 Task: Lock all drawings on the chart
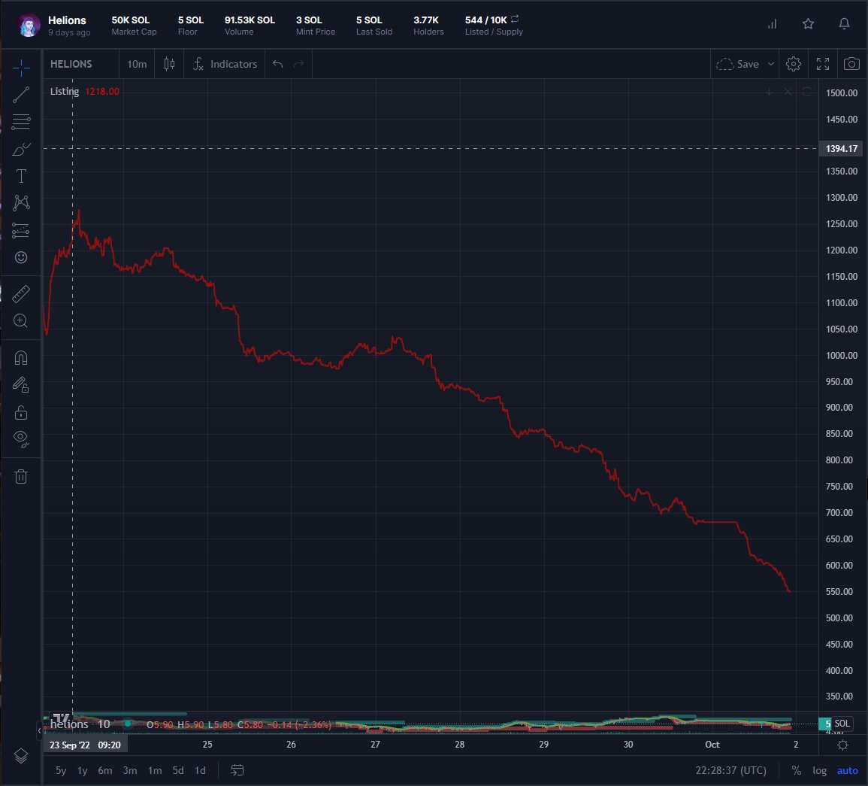21,411
